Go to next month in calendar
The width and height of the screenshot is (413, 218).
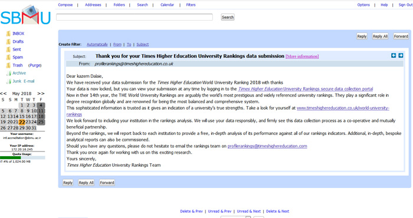(x=41, y=93)
